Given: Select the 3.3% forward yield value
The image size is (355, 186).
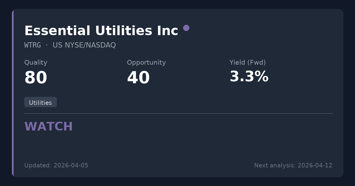Looking at the screenshot, I should pos(249,77).
